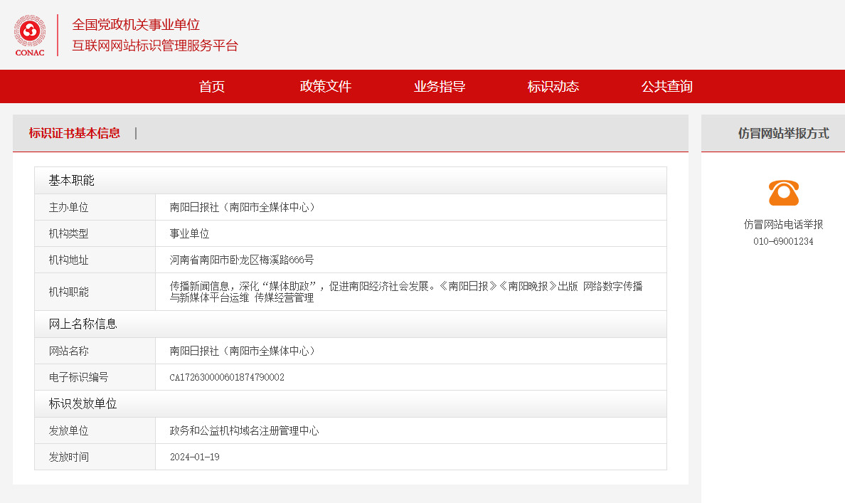
Task: Click the 机构职能 description text
Action: tap(406, 292)
